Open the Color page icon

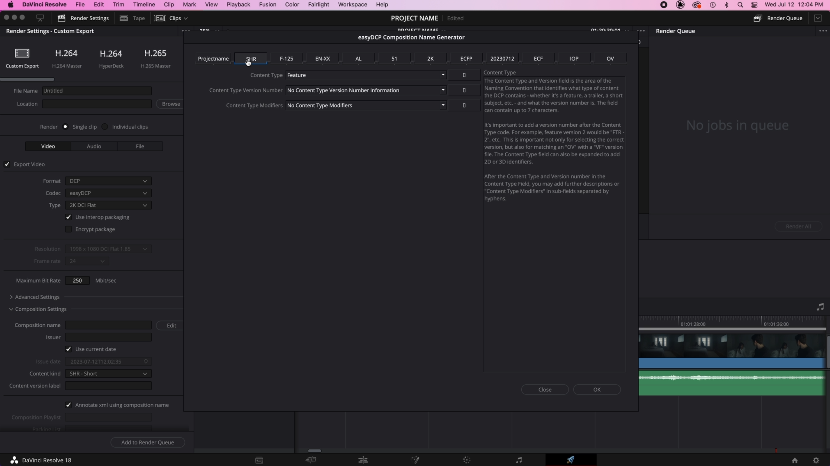coord(467,460)
